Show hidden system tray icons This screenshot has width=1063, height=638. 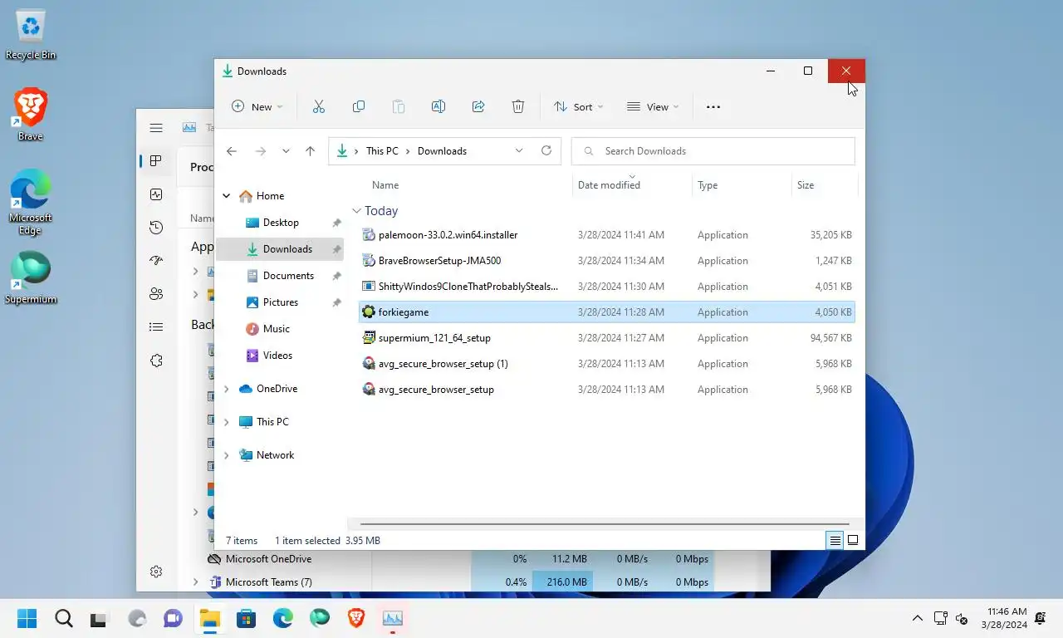coord(918,618)
